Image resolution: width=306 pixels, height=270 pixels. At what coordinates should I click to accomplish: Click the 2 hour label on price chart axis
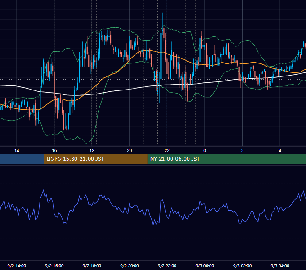click(x=243, y=151)
